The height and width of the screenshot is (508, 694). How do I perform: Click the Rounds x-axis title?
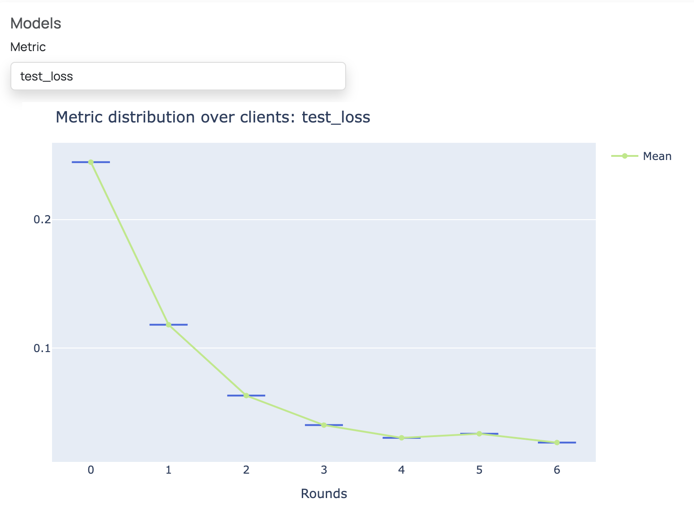(323, 494)
